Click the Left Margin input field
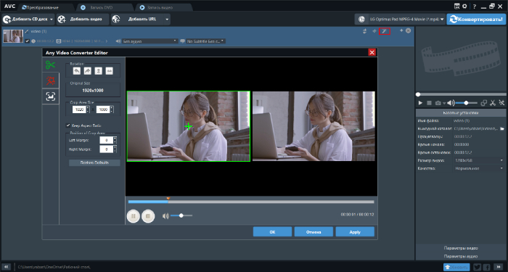The height and width of the screenshot is (272, 508). click(106, 140)
